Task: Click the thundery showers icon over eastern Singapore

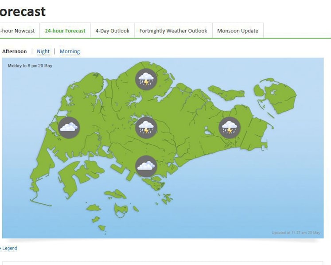Action: click(230, 128)
